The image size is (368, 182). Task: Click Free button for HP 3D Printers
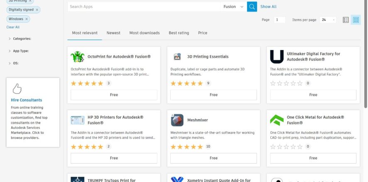point(114,158)
